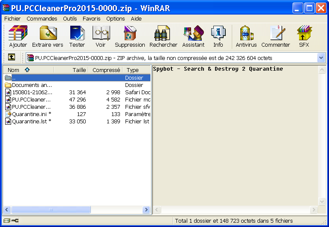Click the Suppression recycle bin icon
This screenshot has width=329, height=227.
pos(130,33)
